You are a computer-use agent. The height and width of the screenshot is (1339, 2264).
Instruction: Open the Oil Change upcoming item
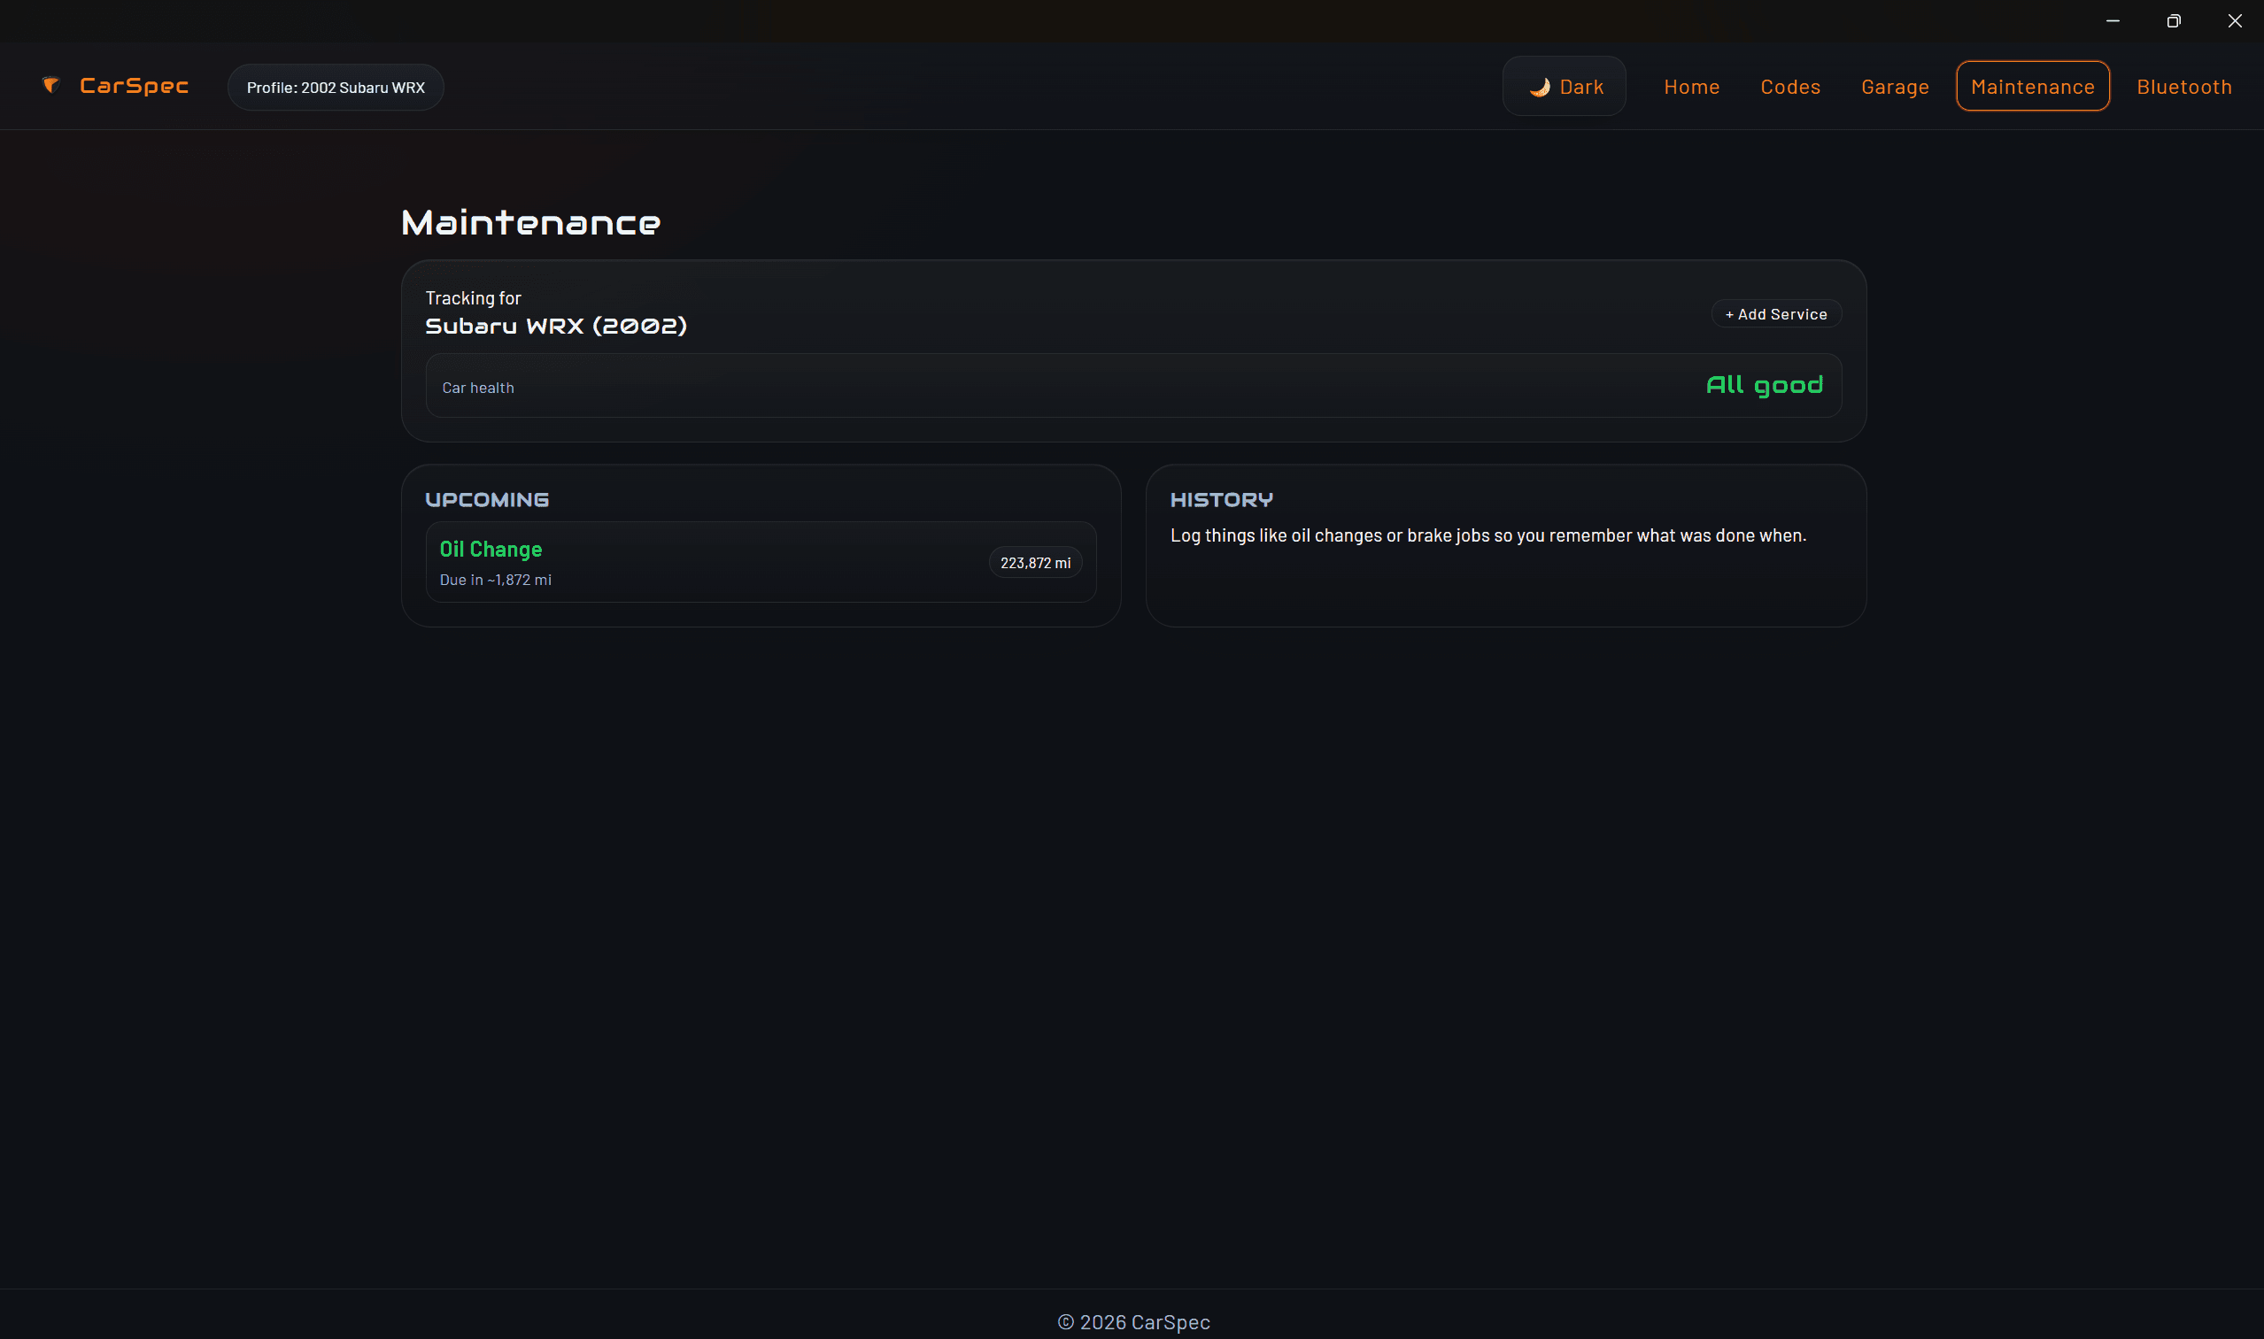761,562
